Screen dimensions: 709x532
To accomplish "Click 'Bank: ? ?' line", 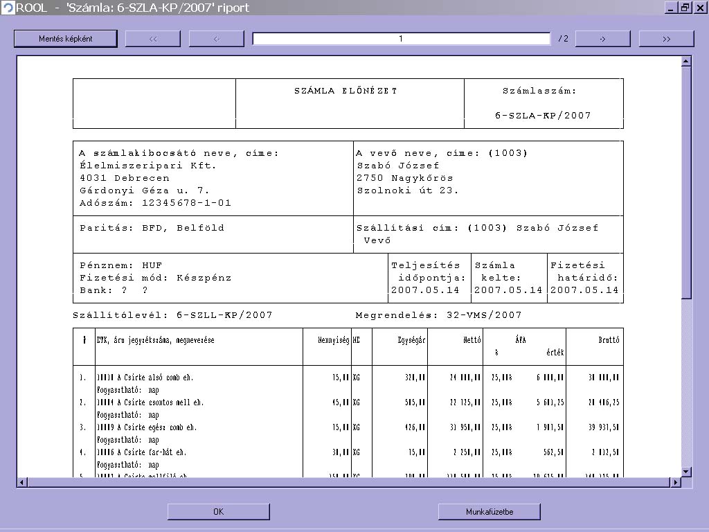I will coord(114,290).
